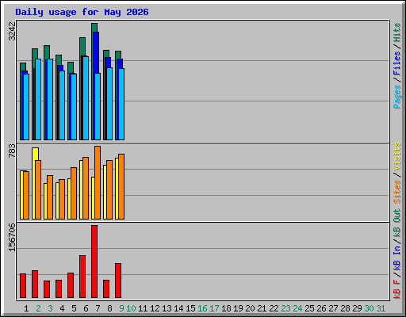406x317 pixels.
Task: Click day 8 on the x-axis
Action: [x=109, y=308]
